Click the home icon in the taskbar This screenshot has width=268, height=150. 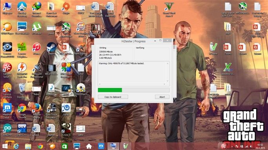click(x=89, y=146)
